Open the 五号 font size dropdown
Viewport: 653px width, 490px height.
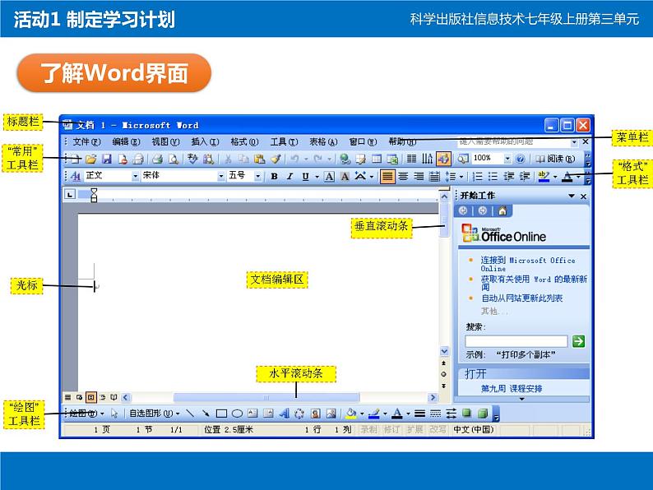click(x=257, y=177)
